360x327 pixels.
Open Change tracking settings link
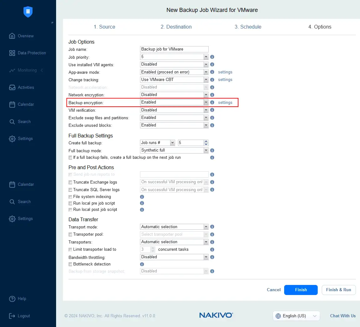click(x=225, y=80)
